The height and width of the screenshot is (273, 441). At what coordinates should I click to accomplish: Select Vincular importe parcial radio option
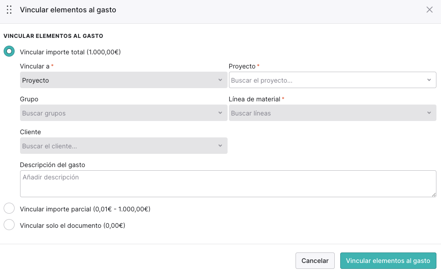point(9,209)
